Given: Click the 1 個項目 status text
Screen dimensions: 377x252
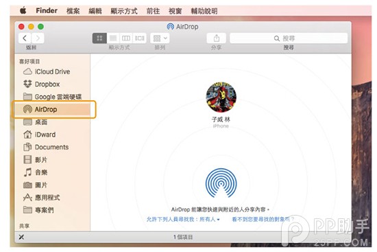Looking at the screenshot, I should click(x=183, y=237).
